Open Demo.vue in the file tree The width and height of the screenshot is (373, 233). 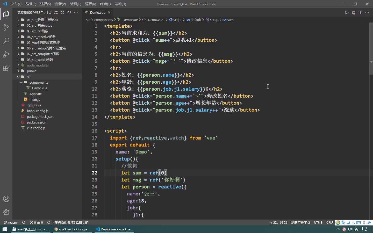[x=47, y=88]
